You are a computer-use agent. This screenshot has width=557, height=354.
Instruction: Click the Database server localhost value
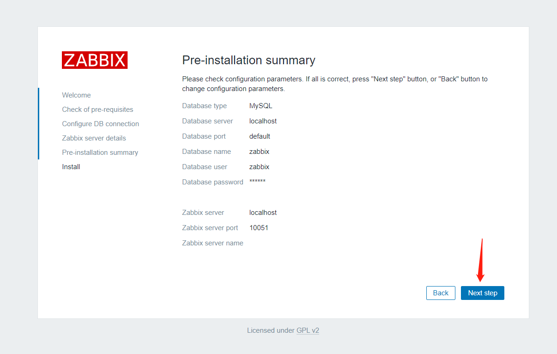tap(263, 121)
